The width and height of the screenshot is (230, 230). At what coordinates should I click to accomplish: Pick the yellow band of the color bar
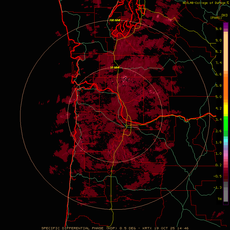coord(226,109)
